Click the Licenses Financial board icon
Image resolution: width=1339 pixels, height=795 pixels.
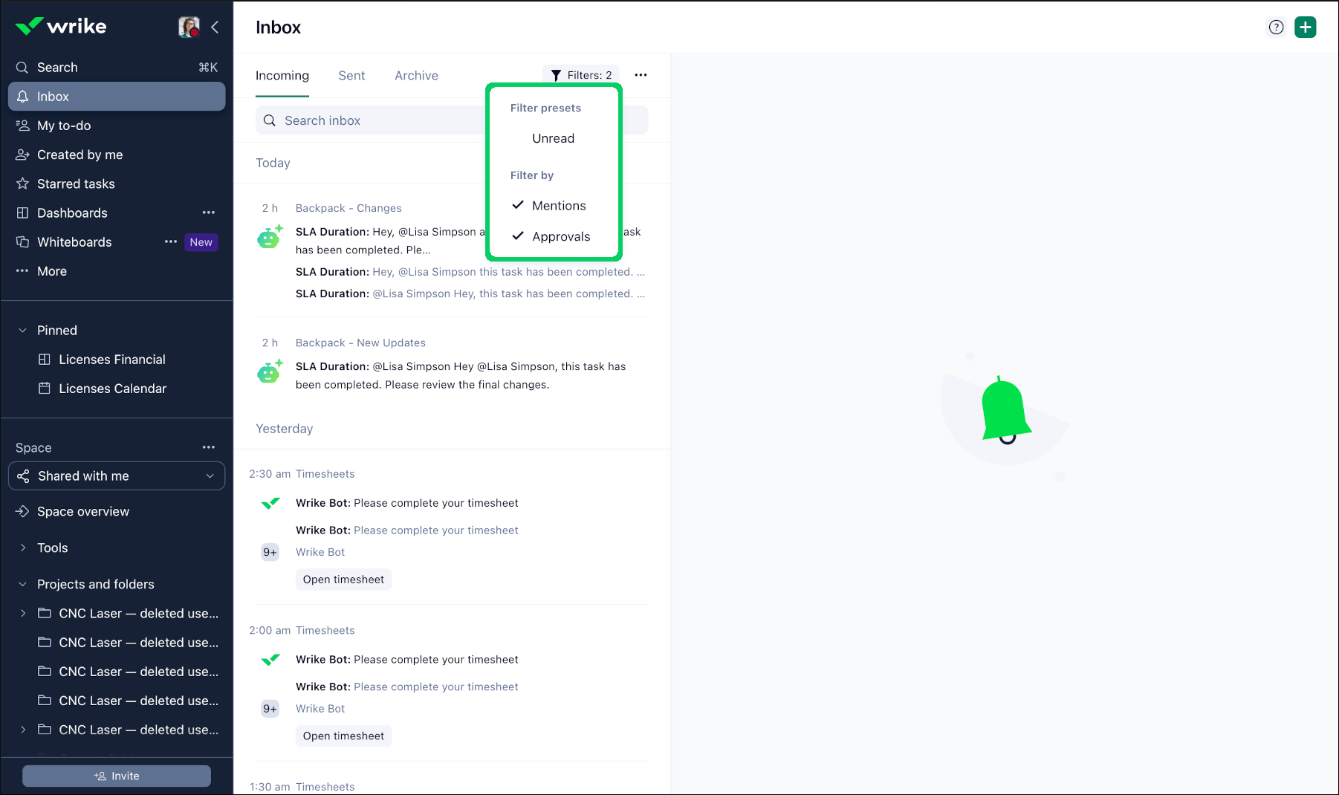click(x=45, y=360)
